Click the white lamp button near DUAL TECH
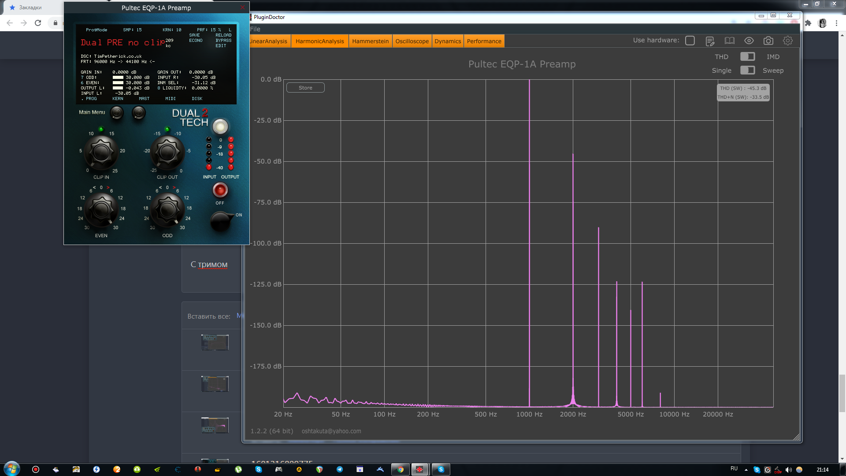 click(220, 126)
